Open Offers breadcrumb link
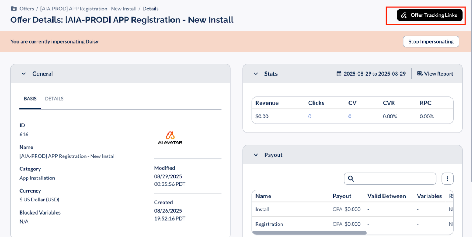Viewport: 472px width, 237px height. point(27,9)
